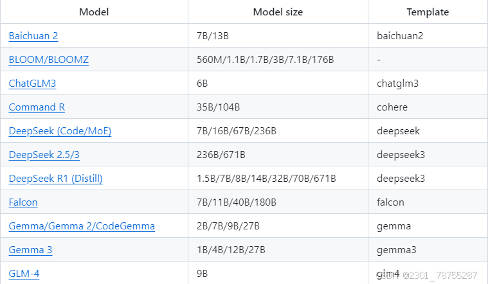Open the Command R model page
This screenshot has height=284, width=488.
37,107
